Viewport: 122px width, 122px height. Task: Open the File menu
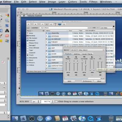click(16, 2)
